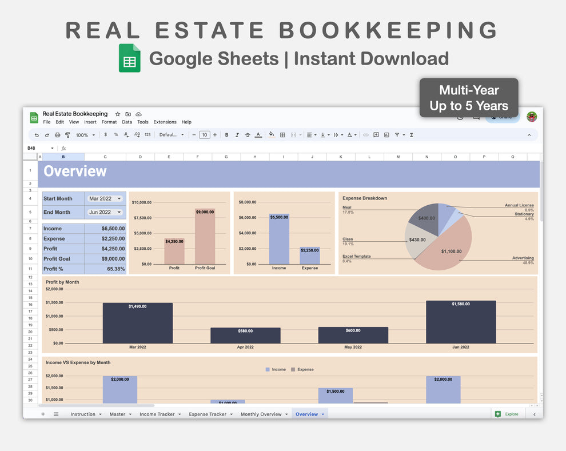Screen dimensions: 566x451
Task: Click the Paint format icon
Action: point(67,135)
